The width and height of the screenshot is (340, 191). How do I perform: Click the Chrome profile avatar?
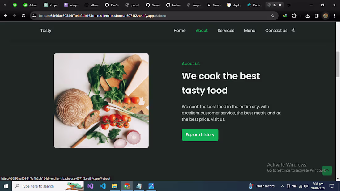[325, 15]
